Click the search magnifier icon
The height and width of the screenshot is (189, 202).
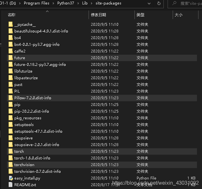[x=174, y=3]
